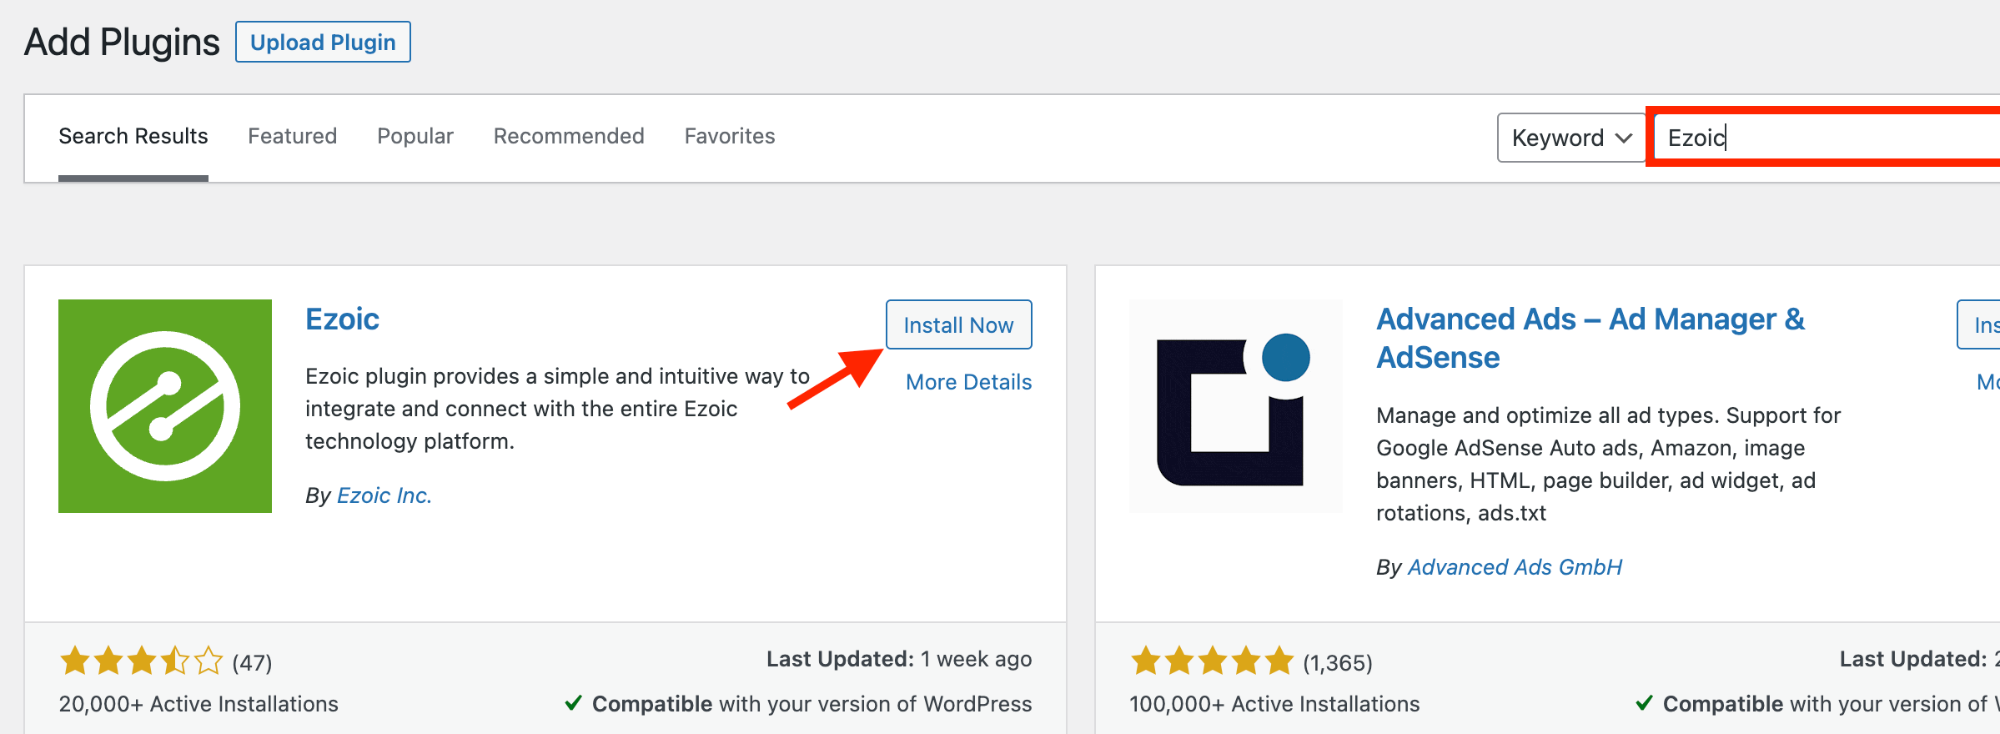Click the Add Plugins page heading
This screenshot has width=2000, height=734.
coord(122,42)
